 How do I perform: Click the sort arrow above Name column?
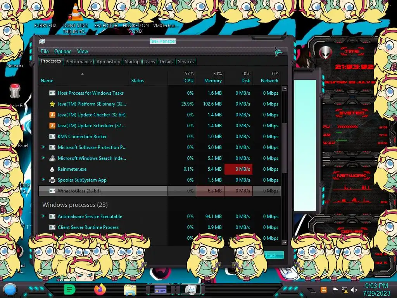pos(82,74)
